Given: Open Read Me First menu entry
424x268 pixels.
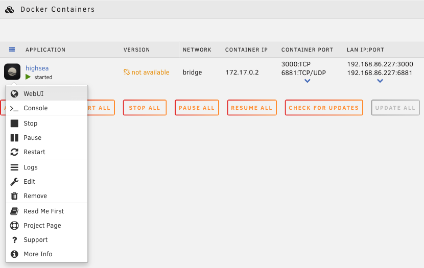Looking at the screenshot, I should click(x=46, y=211).
